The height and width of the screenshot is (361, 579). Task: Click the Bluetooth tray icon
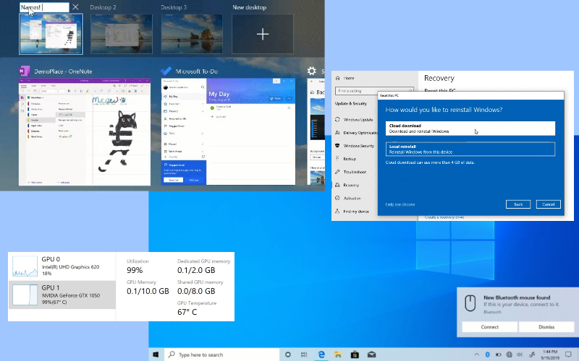487,355
